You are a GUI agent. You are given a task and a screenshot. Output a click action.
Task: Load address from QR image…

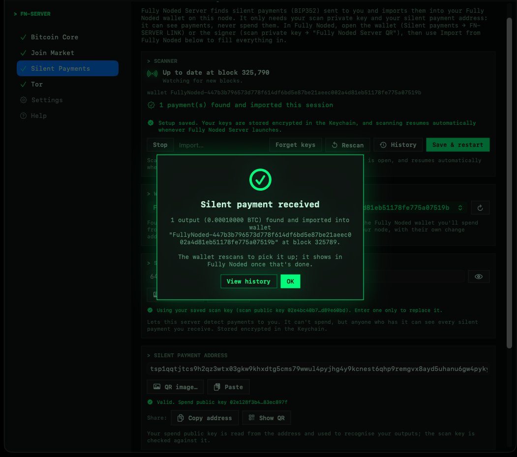pos(176,387)
